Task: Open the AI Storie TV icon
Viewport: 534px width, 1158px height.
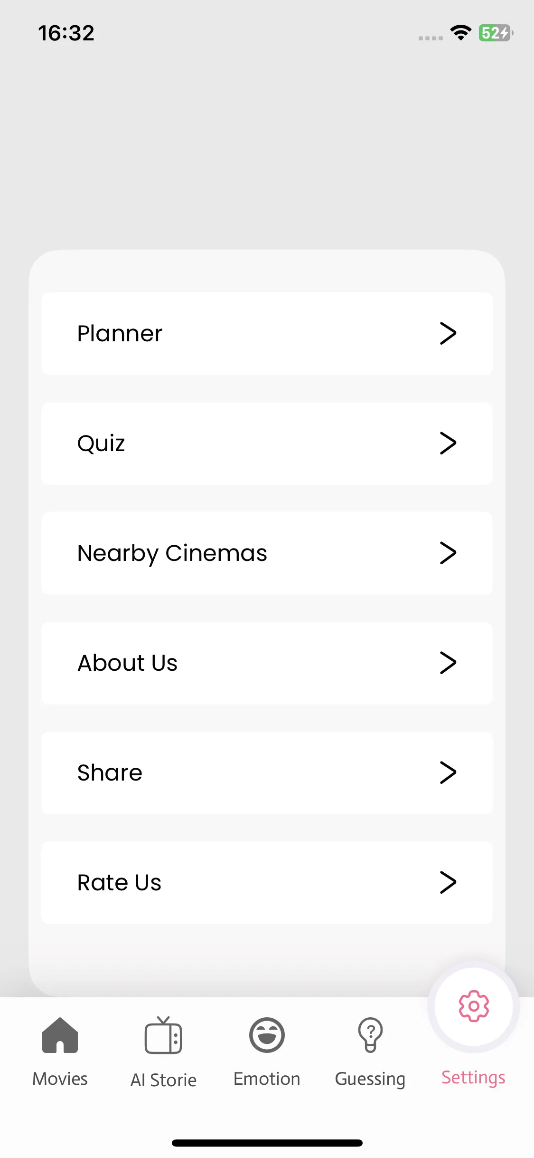Action: (x=163, y=1035)
